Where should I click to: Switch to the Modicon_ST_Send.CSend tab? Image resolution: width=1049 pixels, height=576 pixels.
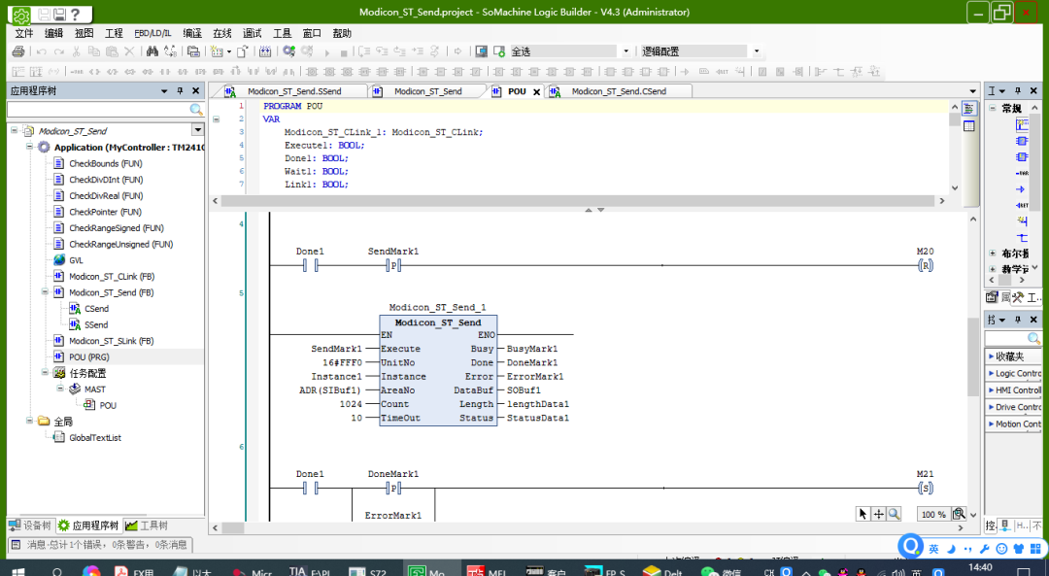click(x=620, y=91)
